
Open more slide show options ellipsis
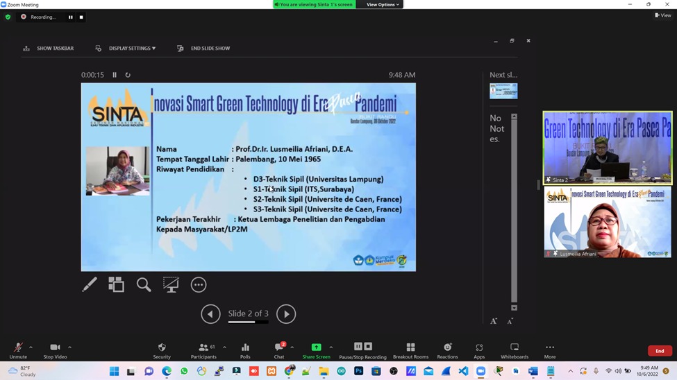[199, 285]
